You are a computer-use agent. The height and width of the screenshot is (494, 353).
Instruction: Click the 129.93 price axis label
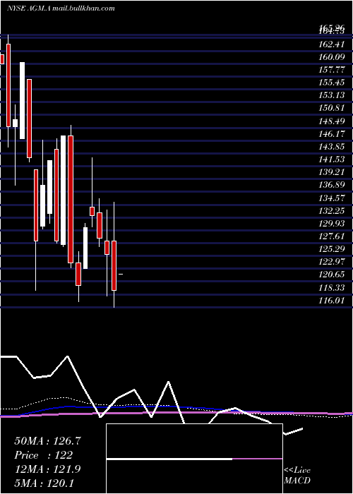coord(332,224)
